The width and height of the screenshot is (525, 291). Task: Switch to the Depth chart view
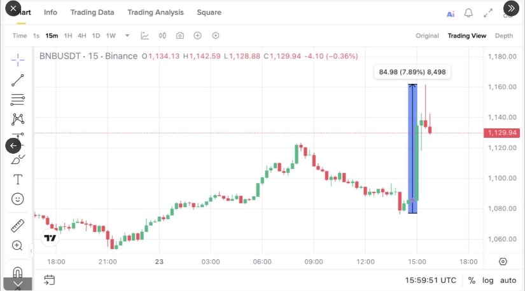click(x=503, y=36)
